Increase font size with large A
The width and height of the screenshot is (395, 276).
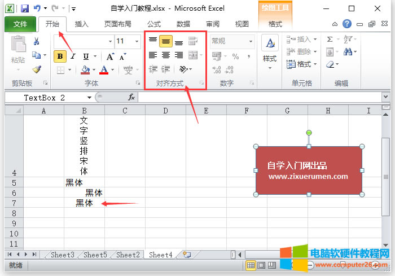click(x=110, y=56)
